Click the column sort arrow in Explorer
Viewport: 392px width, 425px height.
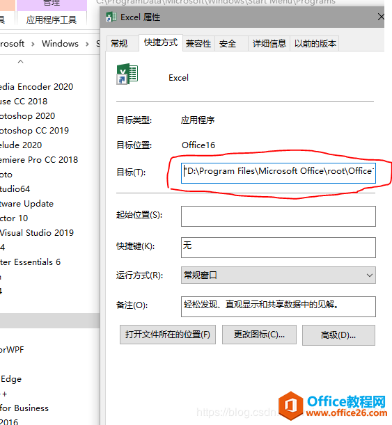tap(20, 61)
